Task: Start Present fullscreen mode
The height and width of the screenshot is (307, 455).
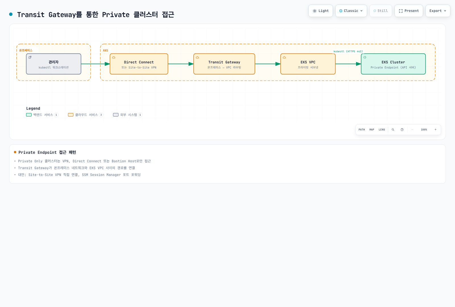Action: coord(409,11)
